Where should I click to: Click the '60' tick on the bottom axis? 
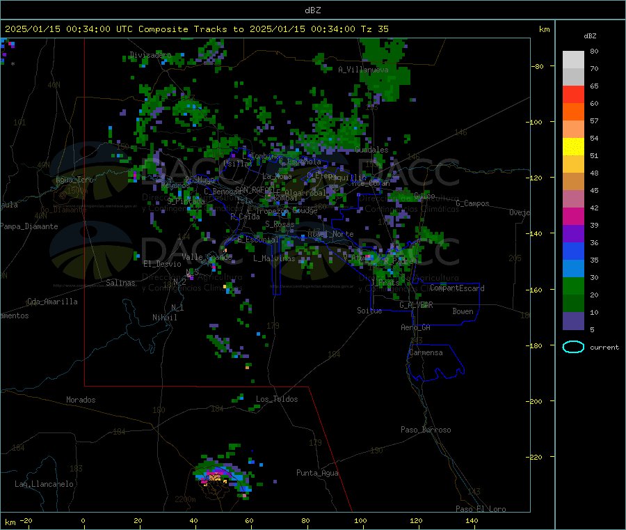pyautogui.click(x=249, y=520)
